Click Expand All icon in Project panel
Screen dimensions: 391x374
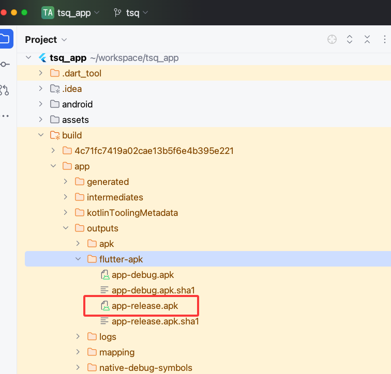pyautogui.click(x=350, y=40)
